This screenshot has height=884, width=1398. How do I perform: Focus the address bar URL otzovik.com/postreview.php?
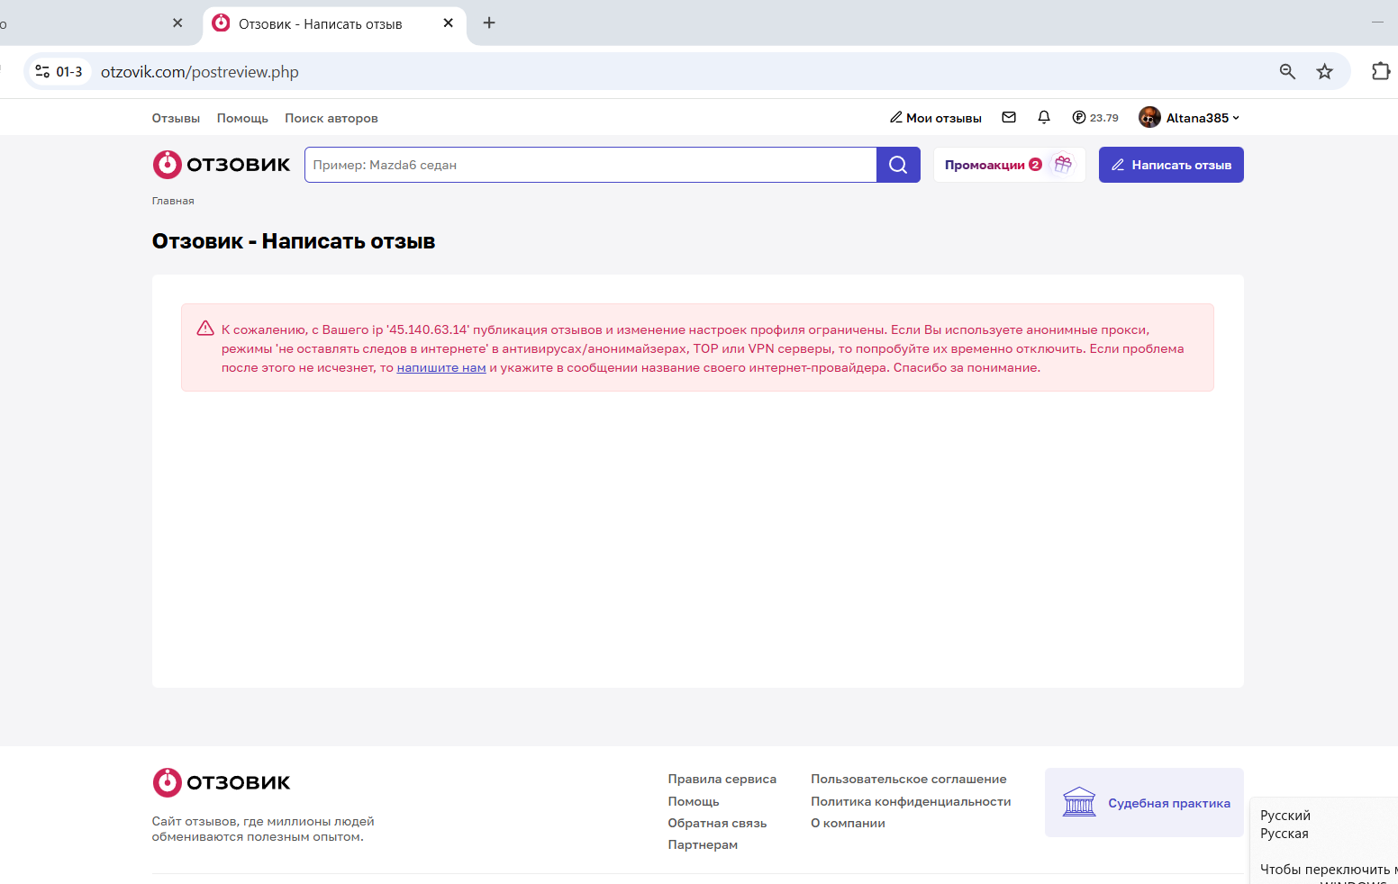[200, 72]
